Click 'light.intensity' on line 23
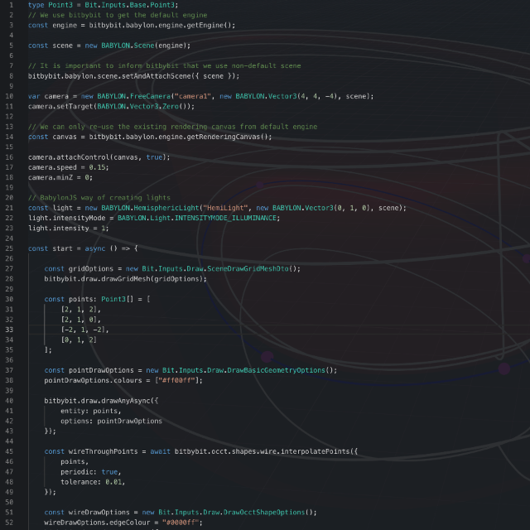Image resolution: width=530 pixels, height=530 pixels. coord(58,229)
